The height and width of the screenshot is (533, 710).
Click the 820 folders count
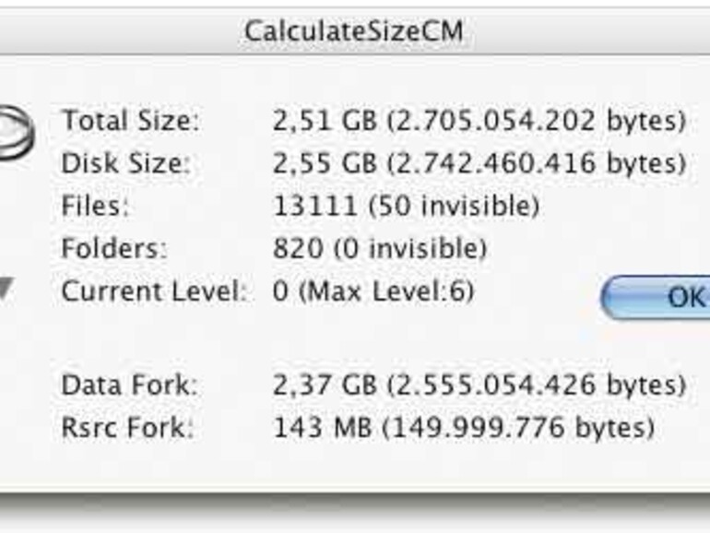pos(298,249)
